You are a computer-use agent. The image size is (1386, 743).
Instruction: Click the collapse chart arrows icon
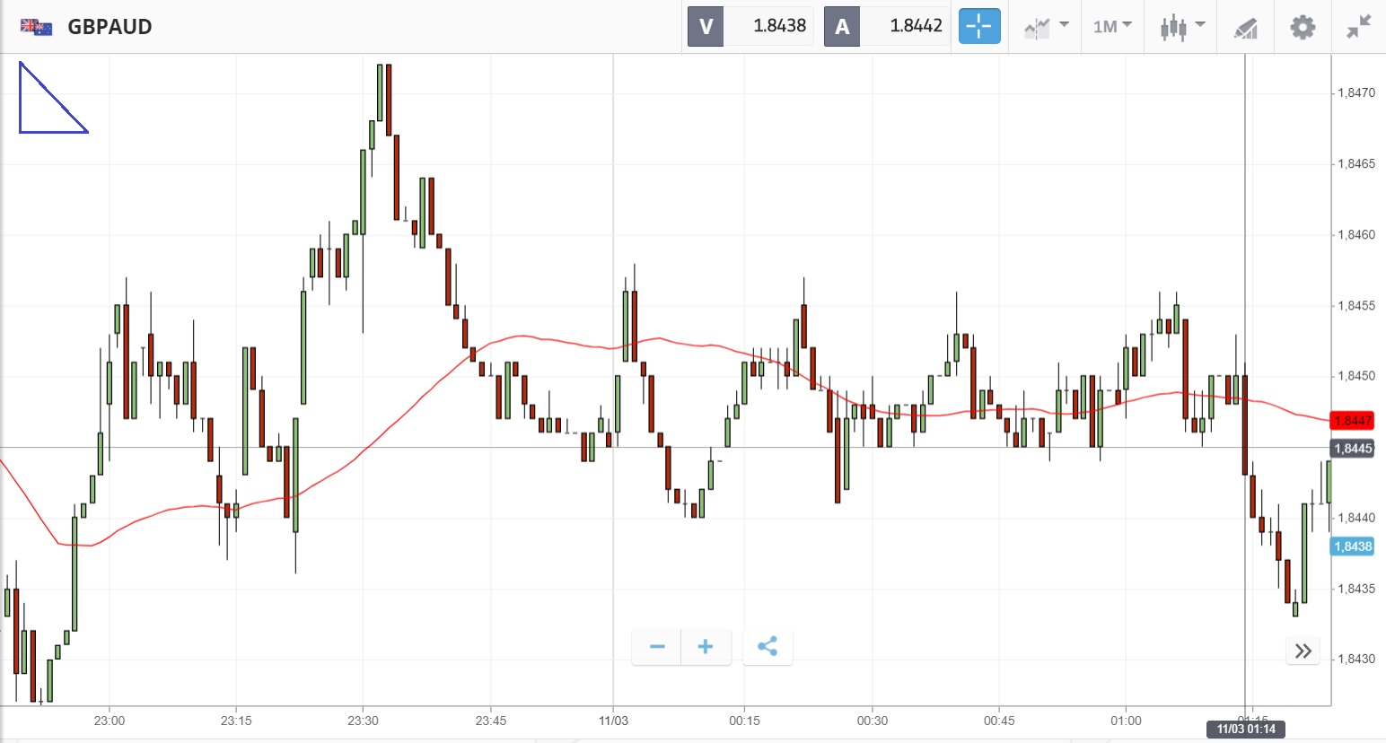(x=1359, y=27)
